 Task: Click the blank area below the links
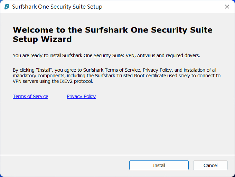pos(117,126)
